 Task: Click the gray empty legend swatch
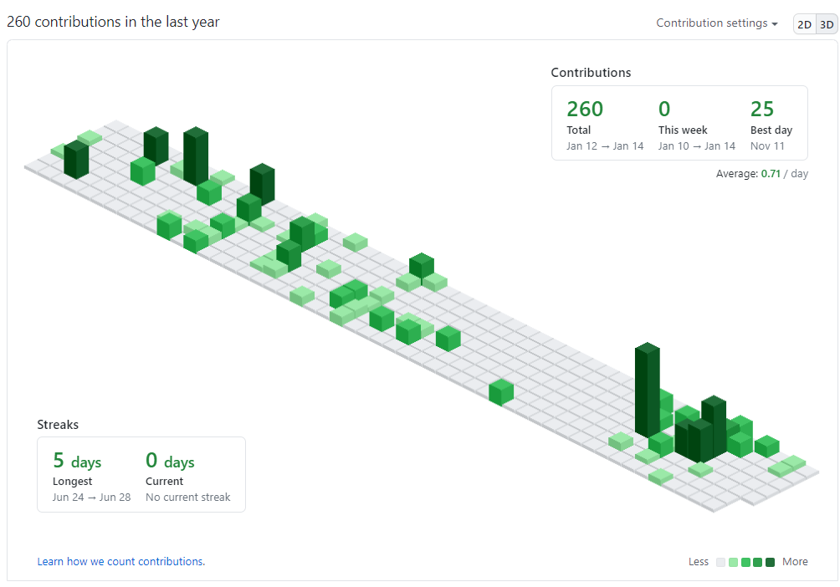tap(720, 563)
